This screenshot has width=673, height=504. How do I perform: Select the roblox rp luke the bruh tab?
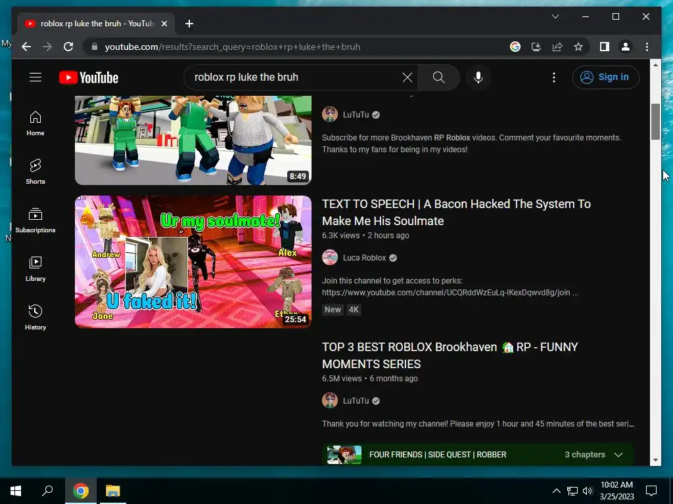click(x=96, y=24)
